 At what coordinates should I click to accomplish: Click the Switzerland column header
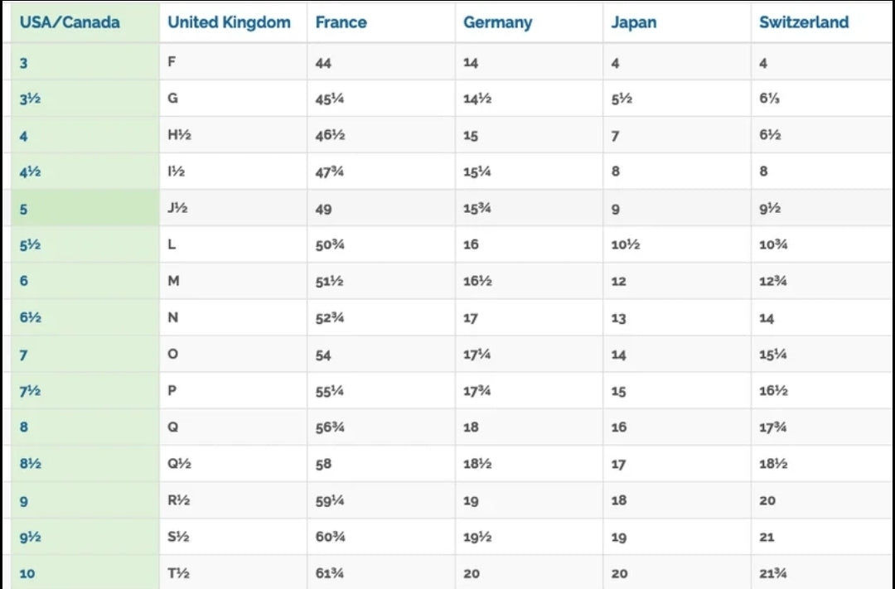(x=804, y=22)
